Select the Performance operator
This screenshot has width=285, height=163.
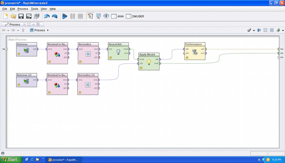coord(195,51)
